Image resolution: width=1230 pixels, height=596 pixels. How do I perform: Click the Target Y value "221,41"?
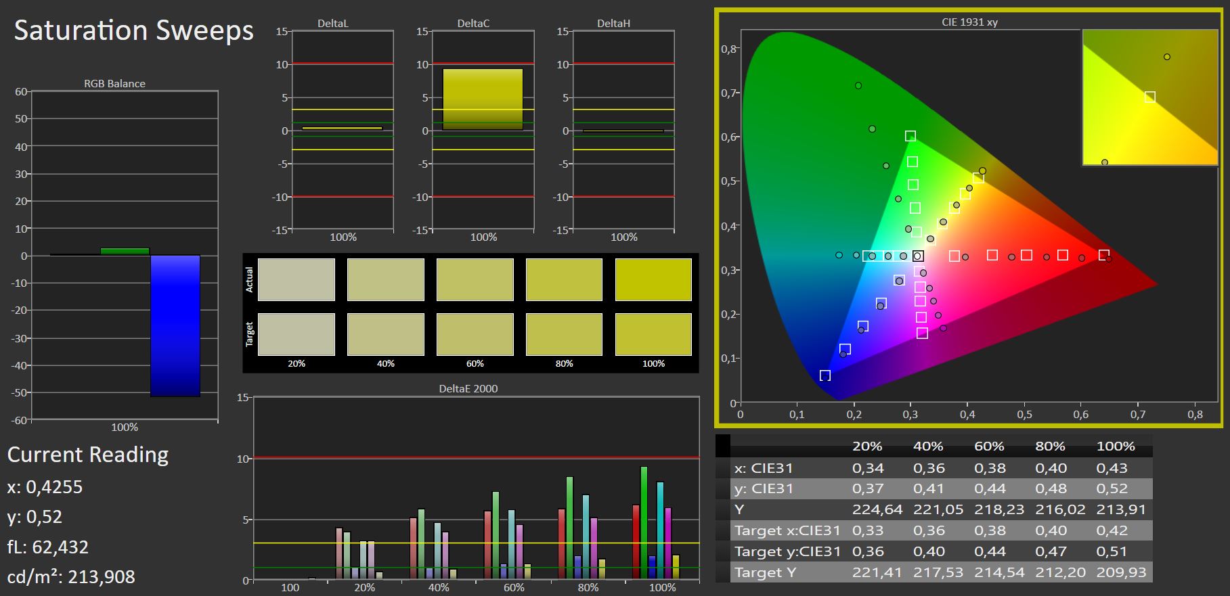[877, 572]
